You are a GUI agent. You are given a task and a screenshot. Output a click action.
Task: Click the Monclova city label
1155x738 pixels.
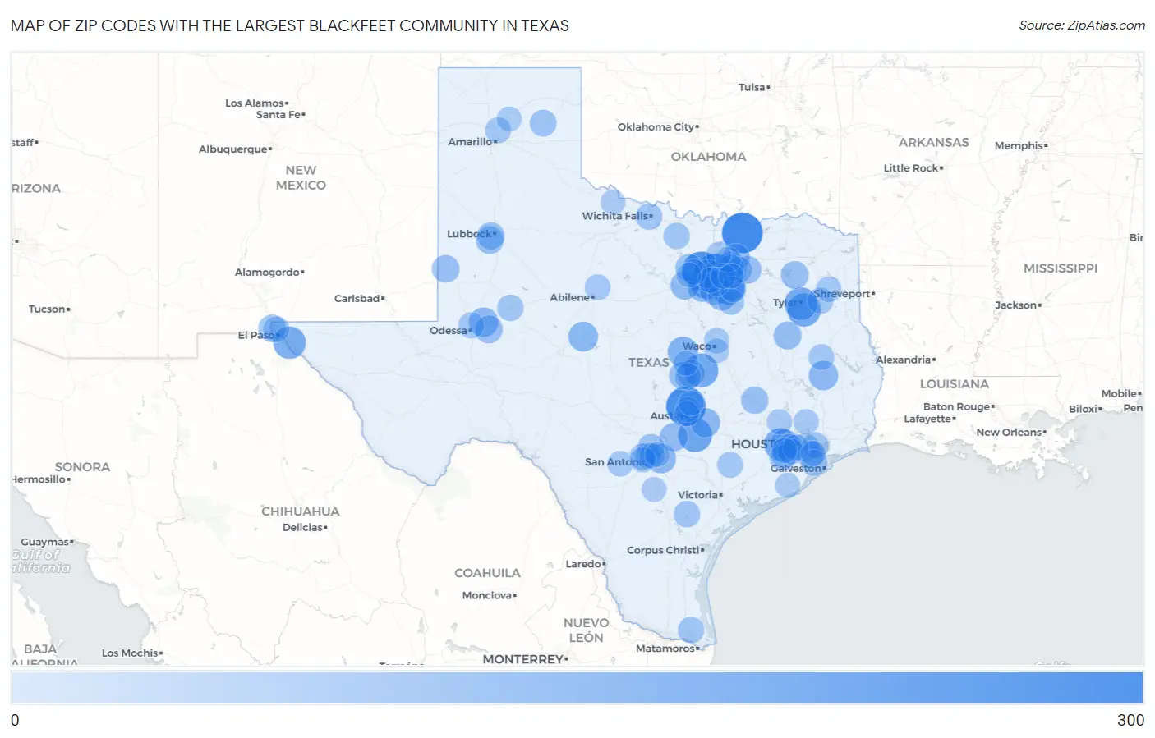[488, 596]
